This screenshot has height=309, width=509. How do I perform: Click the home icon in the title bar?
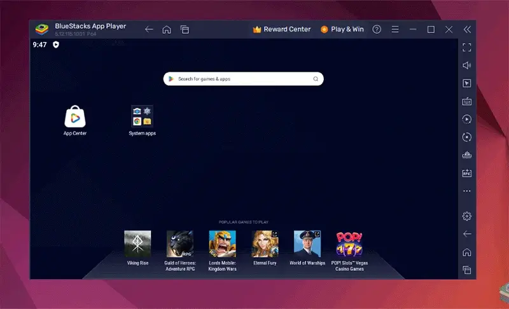click(167, 29)
